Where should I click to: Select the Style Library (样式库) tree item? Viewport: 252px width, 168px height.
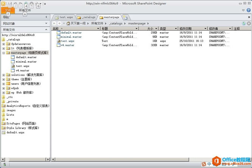point(20,128)
